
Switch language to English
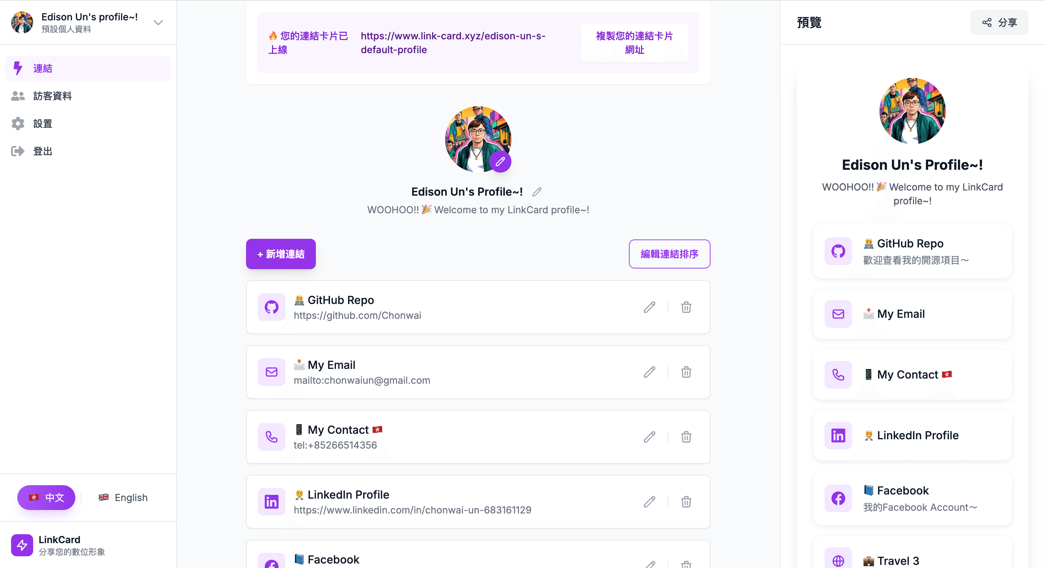coord(123,498)
